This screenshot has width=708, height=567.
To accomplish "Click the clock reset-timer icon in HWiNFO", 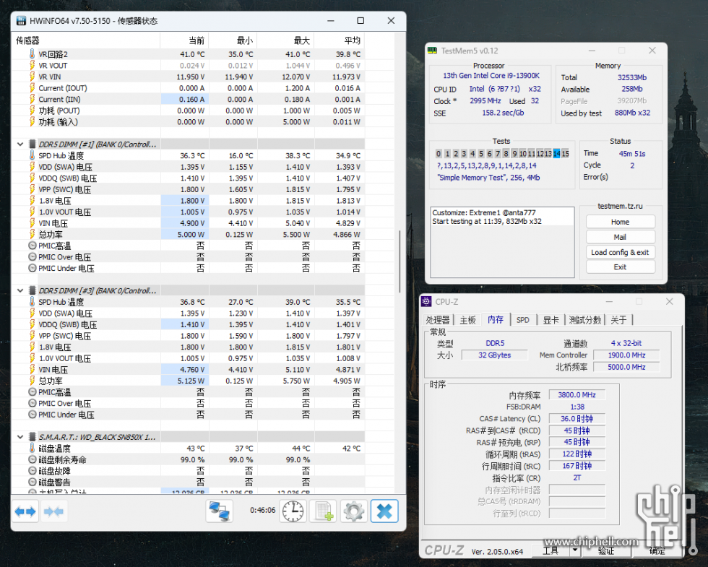I will pyautogui.click(x=293, y=511).
